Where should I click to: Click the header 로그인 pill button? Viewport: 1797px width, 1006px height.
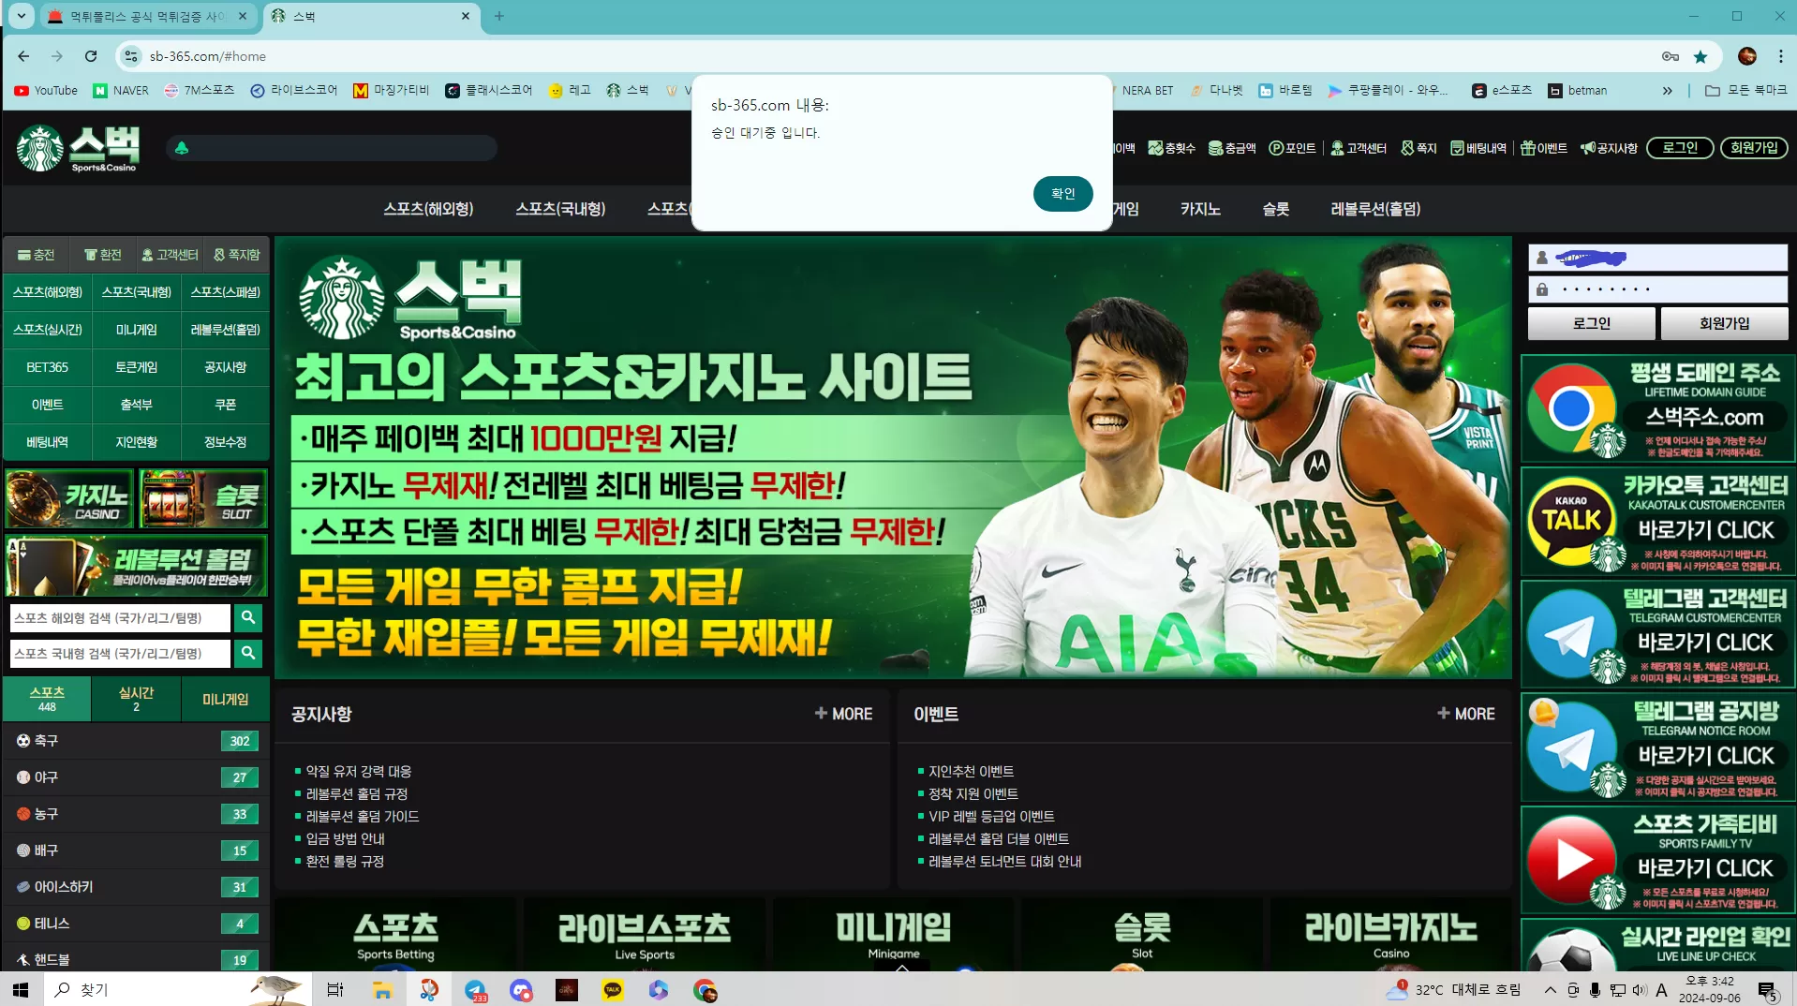pyautogui.click(x=1680, y=148)
